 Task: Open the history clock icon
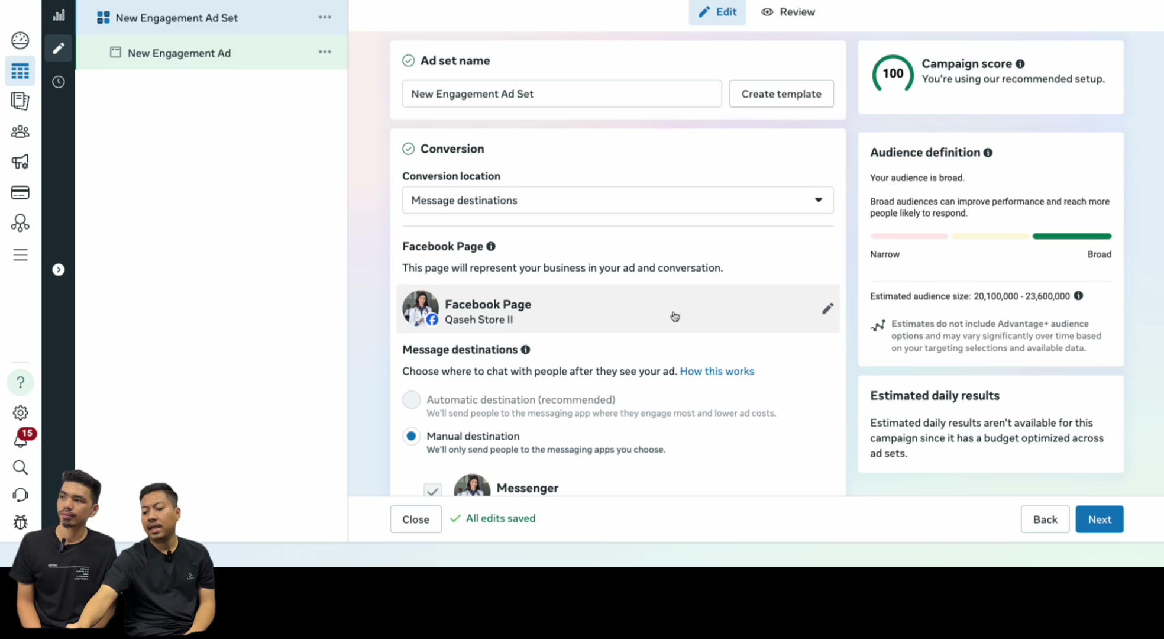[x=58, y=82]
